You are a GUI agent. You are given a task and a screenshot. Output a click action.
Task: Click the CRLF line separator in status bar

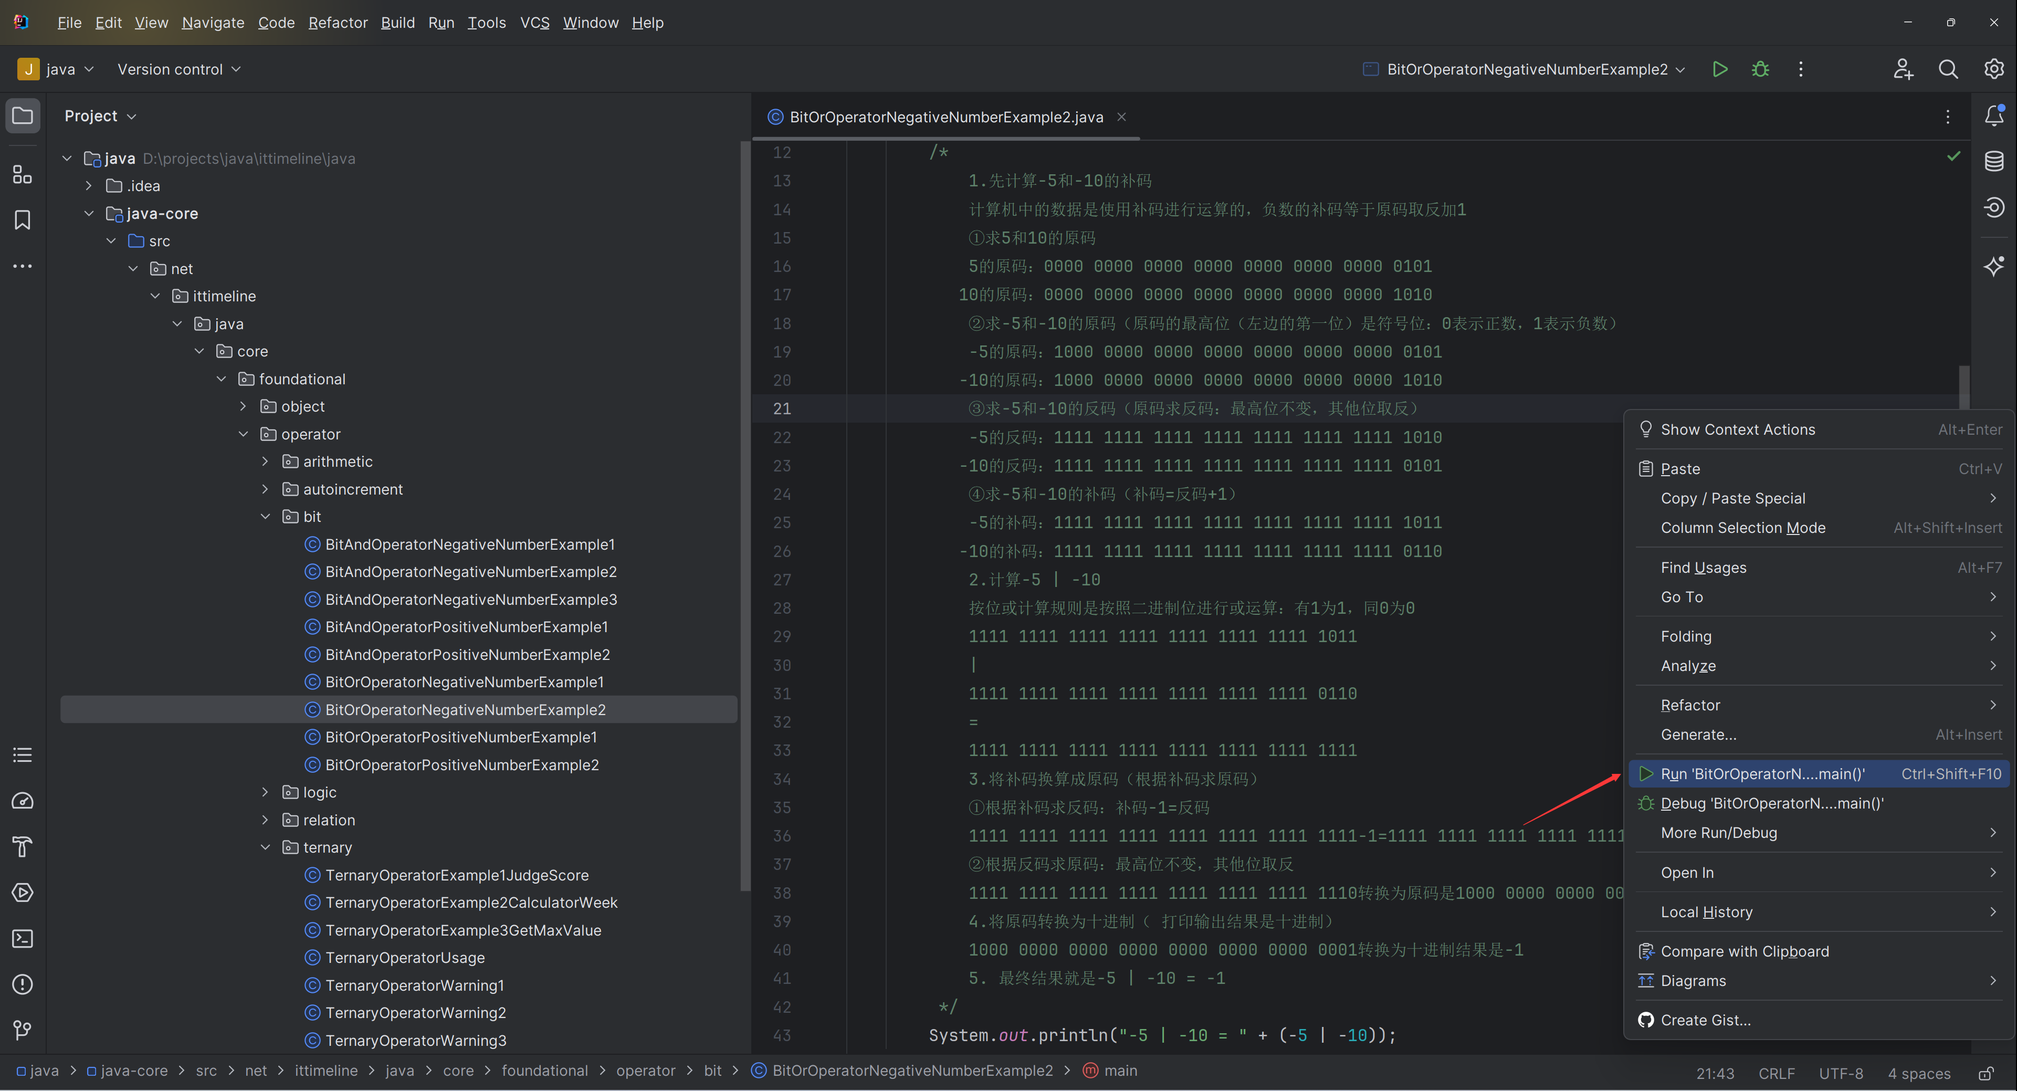pos(1777,1073)
